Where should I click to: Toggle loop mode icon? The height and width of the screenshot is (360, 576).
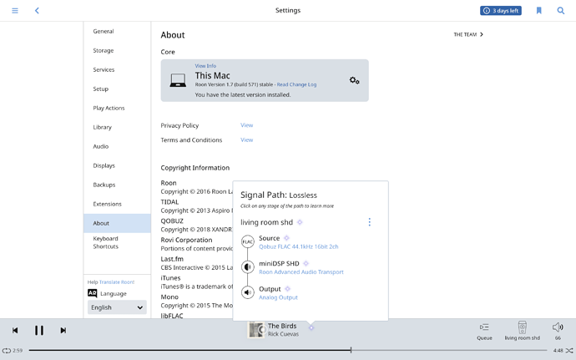6,351
